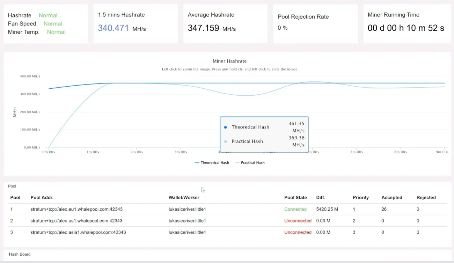Image resolution: width=454 pixels, height=263 pixels.
Task: Click the green Connected pool state
Action: [x=295, y=209]
